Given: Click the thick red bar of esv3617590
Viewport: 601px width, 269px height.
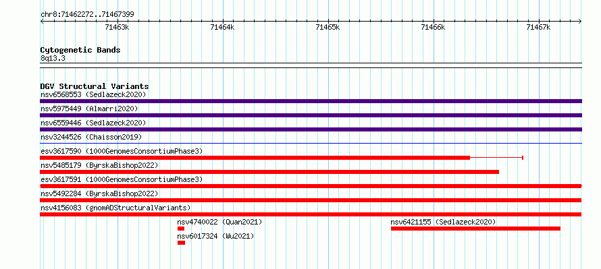Looking at the screenshot, I should point(255,158).
